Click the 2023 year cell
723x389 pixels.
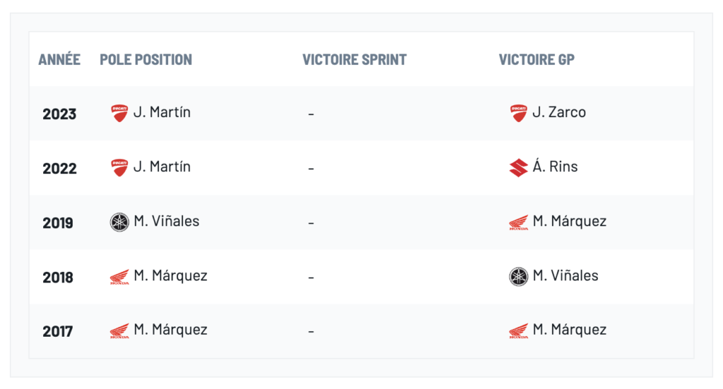tap(59, 113)
